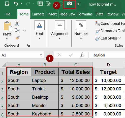Click the Laptop cell
Screen dimensions: 125x118
45,80
